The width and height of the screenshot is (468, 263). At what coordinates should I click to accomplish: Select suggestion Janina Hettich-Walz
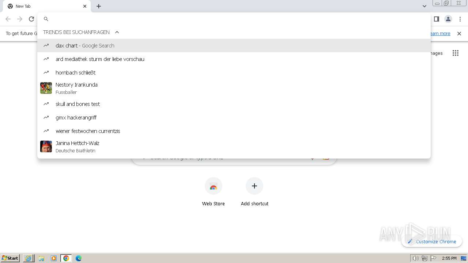click(x=234, y=146)
